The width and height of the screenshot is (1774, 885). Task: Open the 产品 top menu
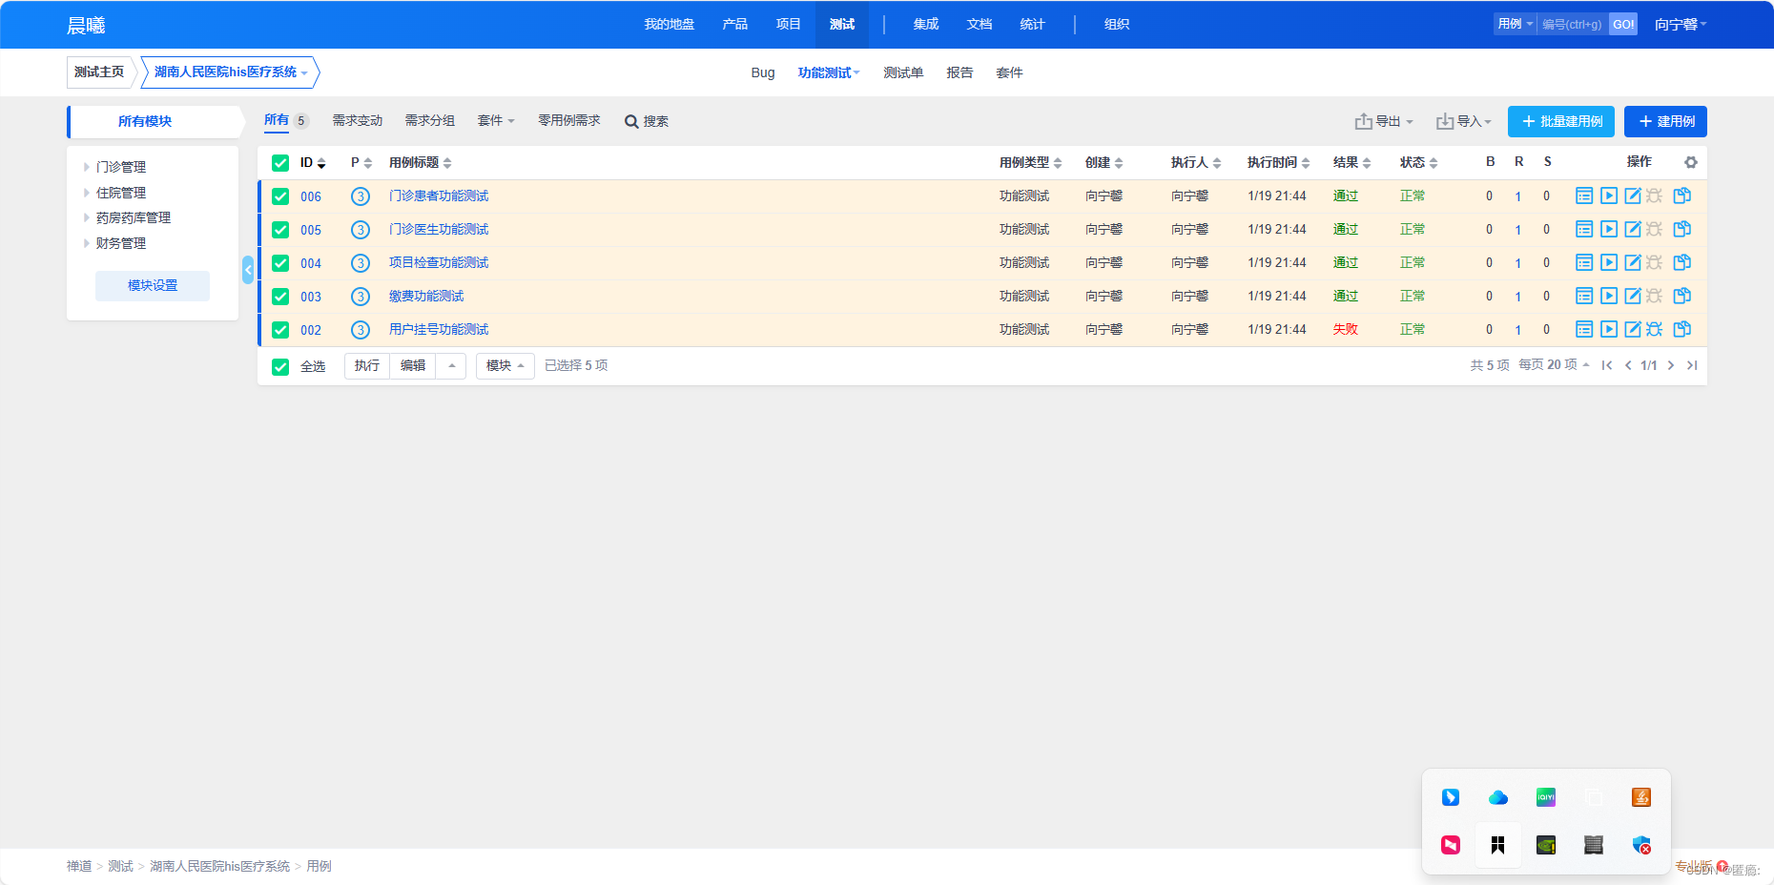click(x=735, y=24)
